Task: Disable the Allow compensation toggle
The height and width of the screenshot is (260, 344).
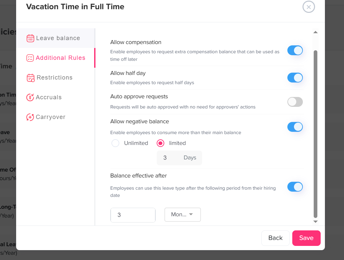Action: tap(295, 50)
